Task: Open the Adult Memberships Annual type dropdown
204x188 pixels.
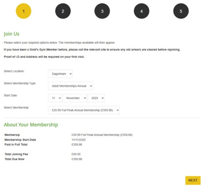Action: pos(70,86)
